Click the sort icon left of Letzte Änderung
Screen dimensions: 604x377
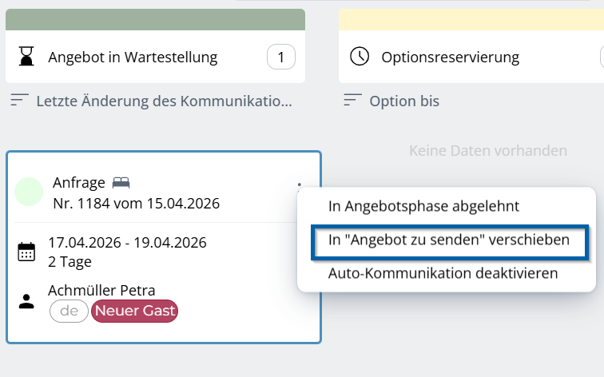pos(20,101)
